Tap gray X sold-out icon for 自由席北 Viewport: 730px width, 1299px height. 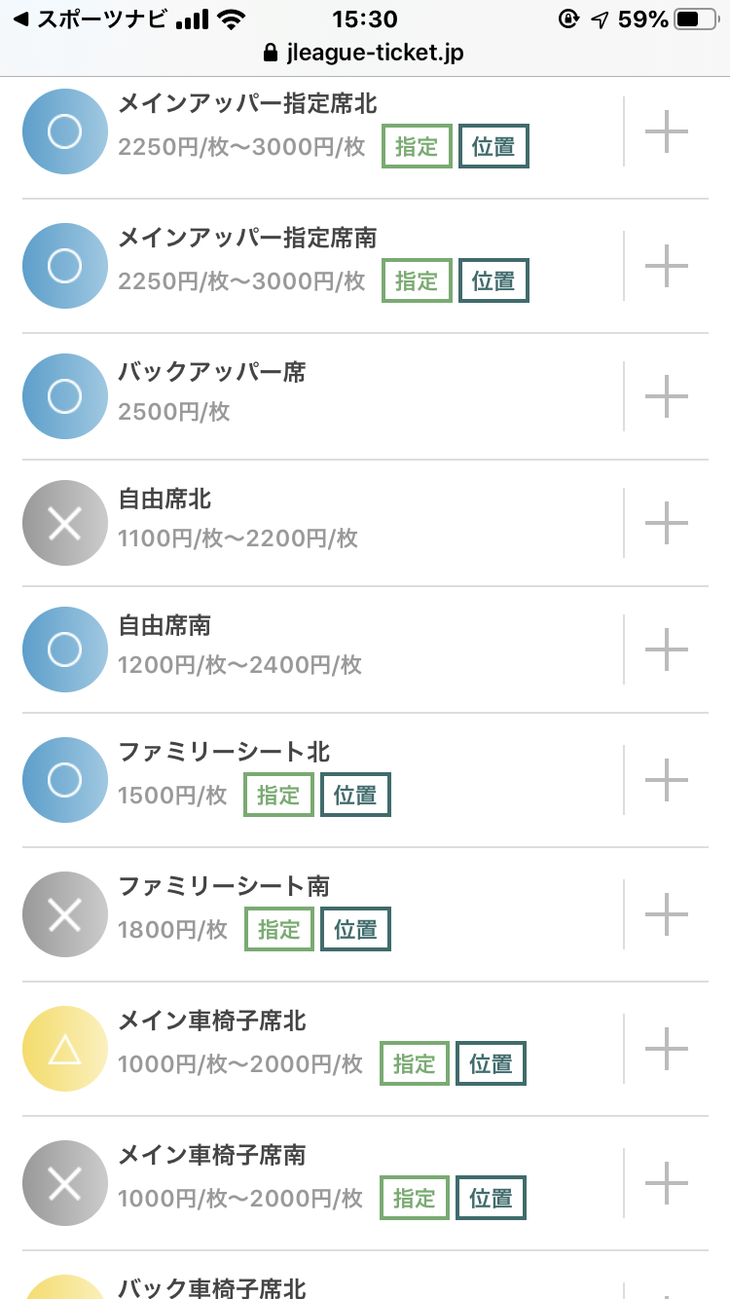[x=64, y=523]
